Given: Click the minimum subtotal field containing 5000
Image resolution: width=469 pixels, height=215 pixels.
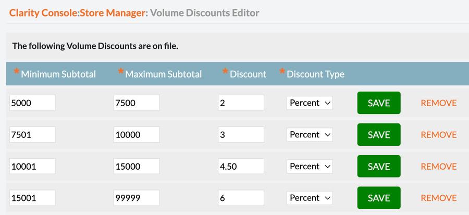Looking at the screenshot, I should click(x=32, y=103).
